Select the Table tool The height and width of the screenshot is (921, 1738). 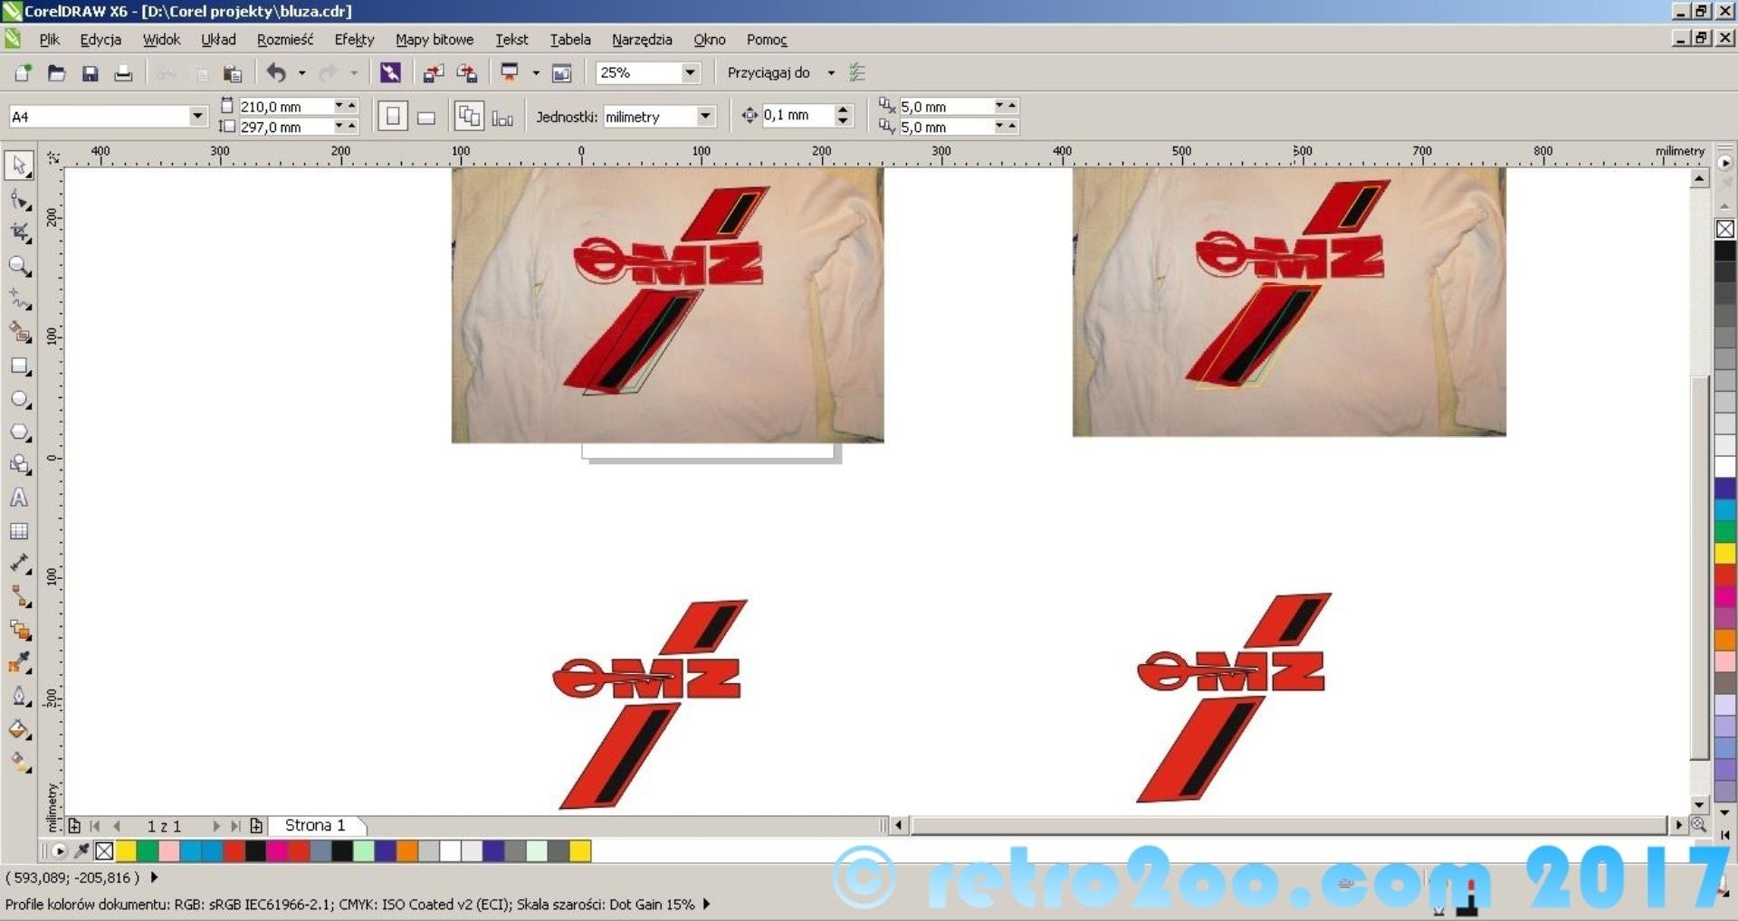(x=19, y=531)
